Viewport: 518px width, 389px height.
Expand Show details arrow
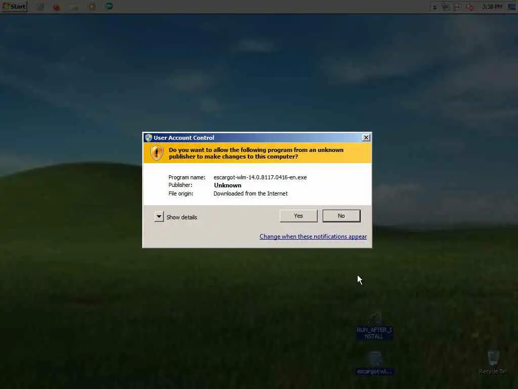[x=159, y=217]
